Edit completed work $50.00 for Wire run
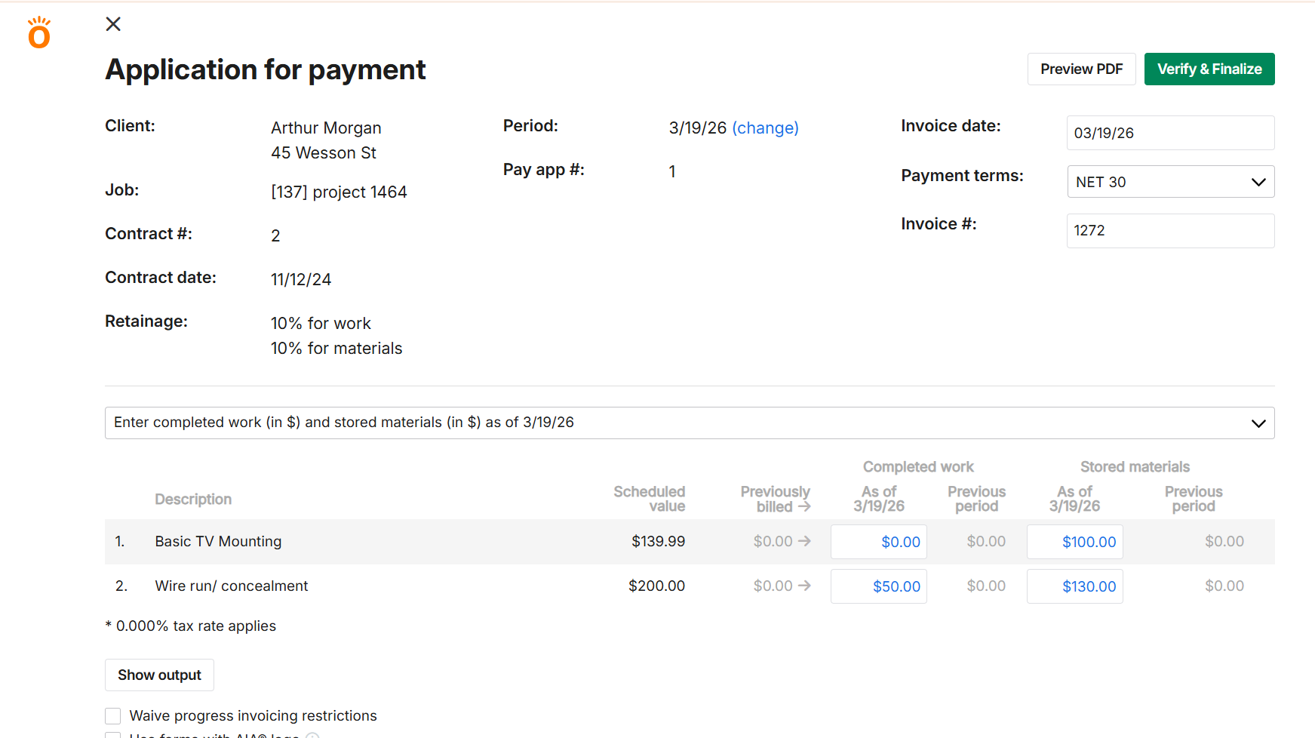Viewport: 1315px width, 738px height. coord(879,587)
